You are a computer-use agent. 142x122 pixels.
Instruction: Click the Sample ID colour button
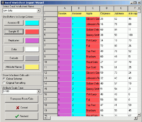(x=14, y=31)
